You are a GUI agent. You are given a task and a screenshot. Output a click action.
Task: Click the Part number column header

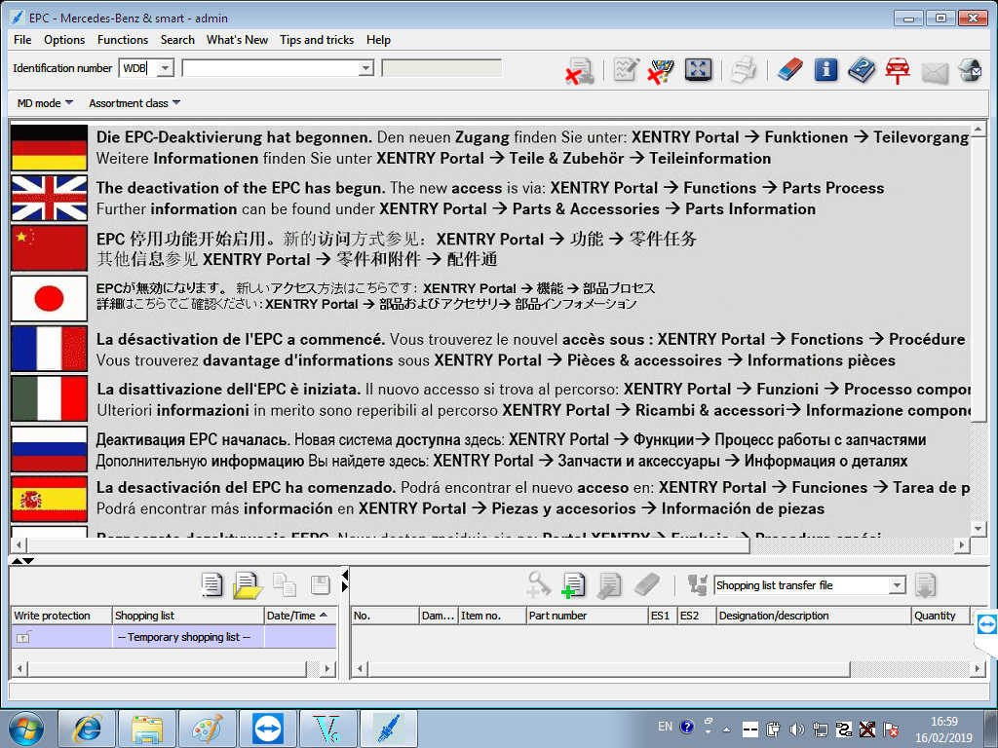pos(586,616)
